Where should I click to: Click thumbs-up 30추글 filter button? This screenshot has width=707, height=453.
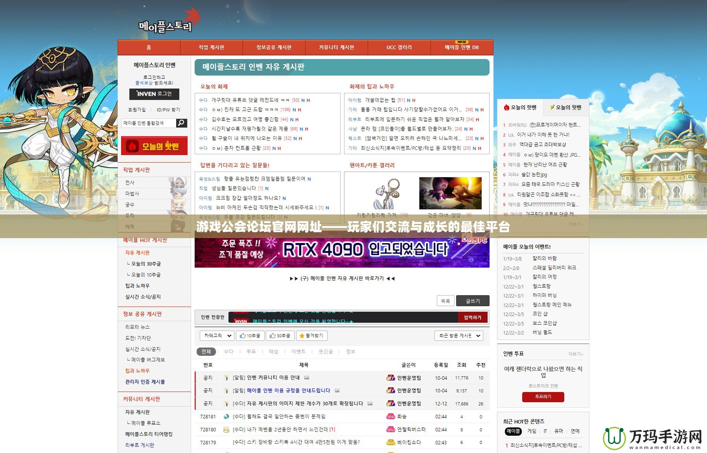[x=280, y=336]
